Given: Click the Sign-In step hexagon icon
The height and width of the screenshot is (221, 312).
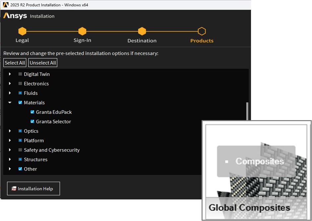Looking at the screenshot, I should tap(82, 32).
